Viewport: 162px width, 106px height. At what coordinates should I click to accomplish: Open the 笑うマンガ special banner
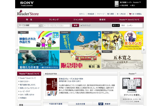pyautogui.click(x=122, y=41)
